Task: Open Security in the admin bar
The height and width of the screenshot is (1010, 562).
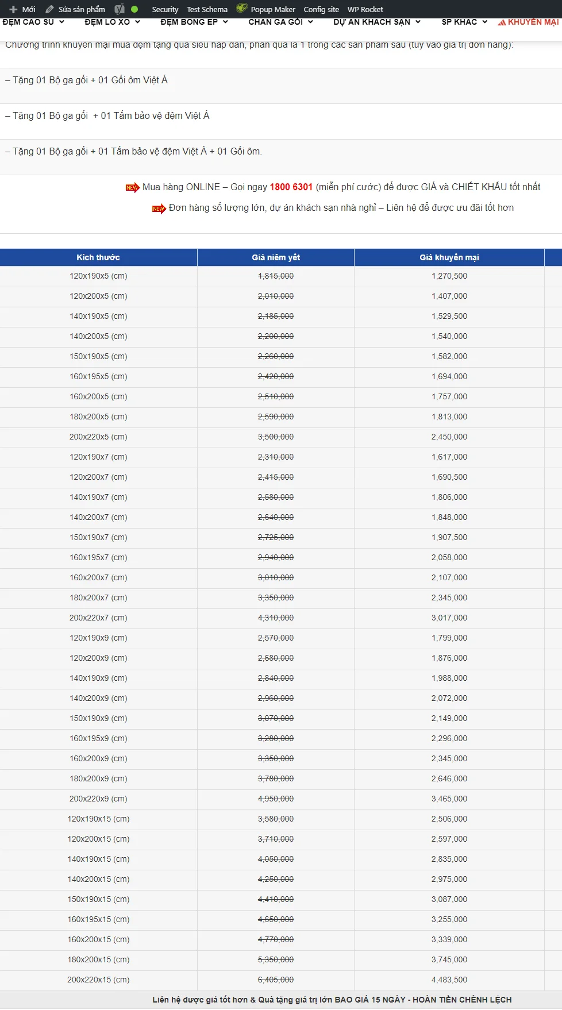Action: [165, 9]
